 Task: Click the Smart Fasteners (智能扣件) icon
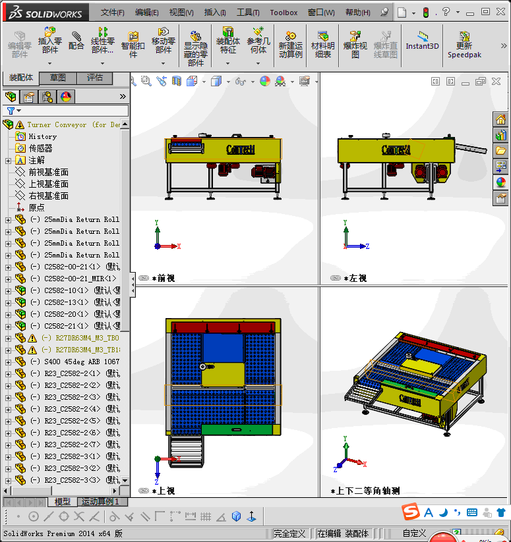(x=133, y=44)
